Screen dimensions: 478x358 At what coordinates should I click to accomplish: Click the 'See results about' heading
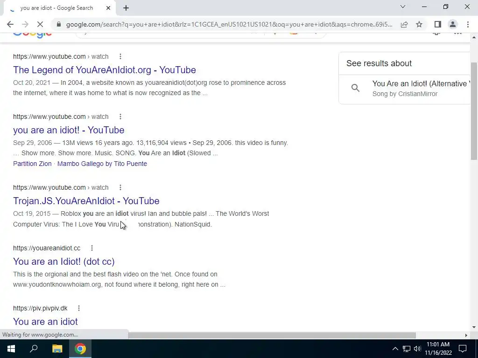click(x=379, y=63)
